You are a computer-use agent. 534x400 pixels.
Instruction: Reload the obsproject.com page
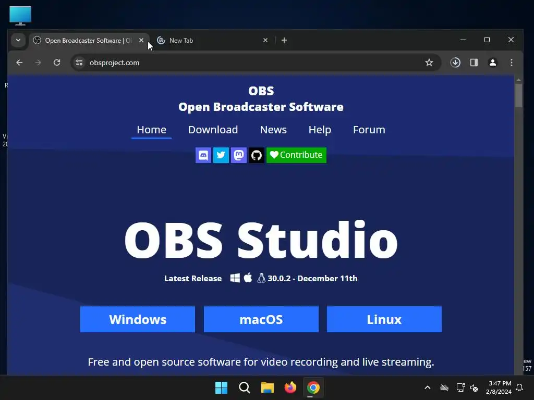pos(57,63)
